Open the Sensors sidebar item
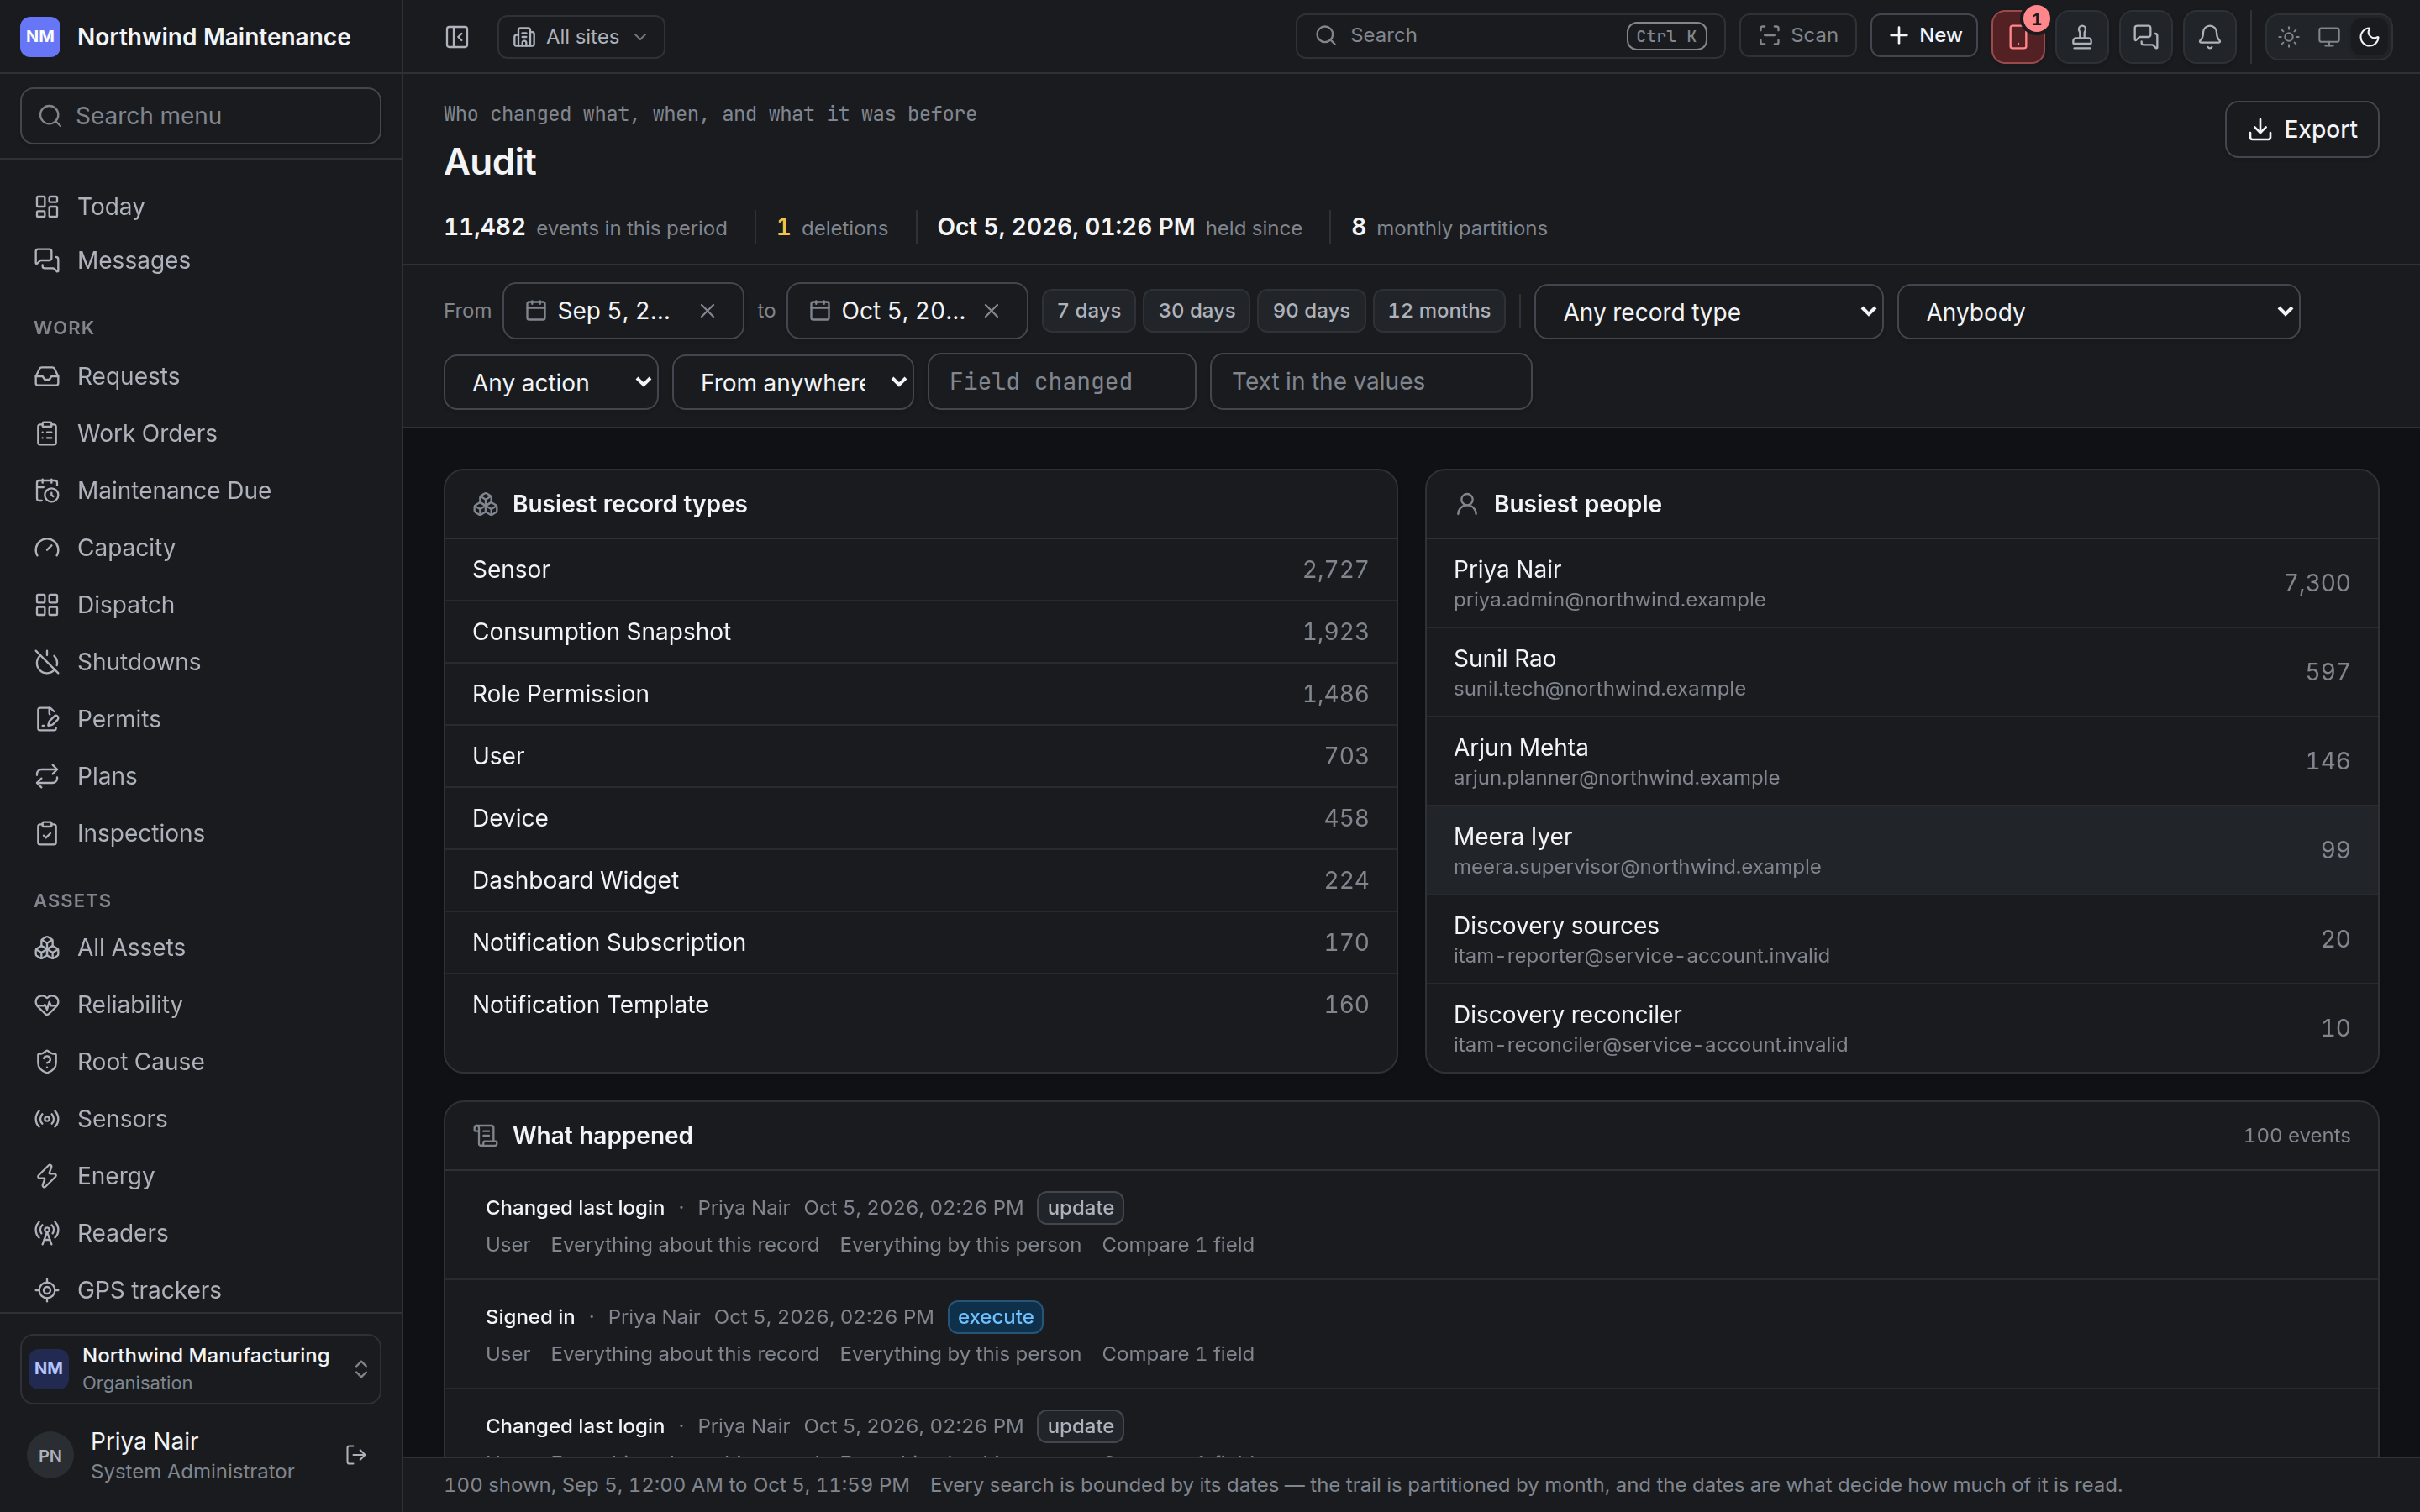The width and height of the screenshot is (2420, 1512). [201, 1118]
